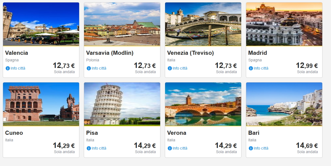Select the 12,73 € Valencia price

(x=64, y=65)
